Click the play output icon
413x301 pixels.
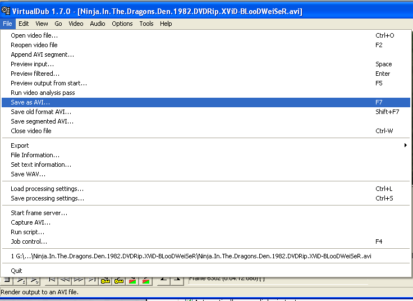[34, 281]
